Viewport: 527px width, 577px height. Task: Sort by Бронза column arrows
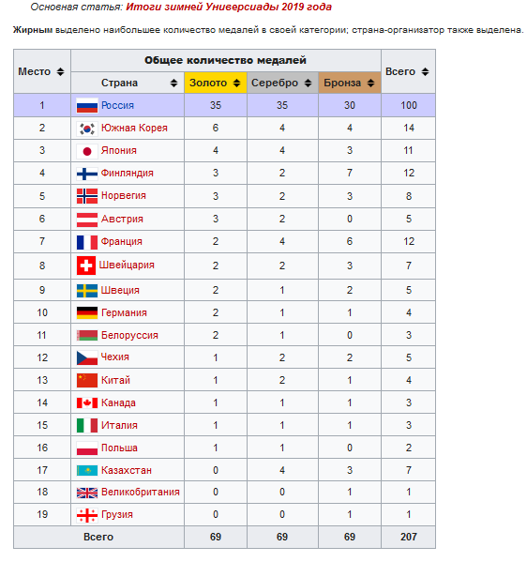(370, 83)
